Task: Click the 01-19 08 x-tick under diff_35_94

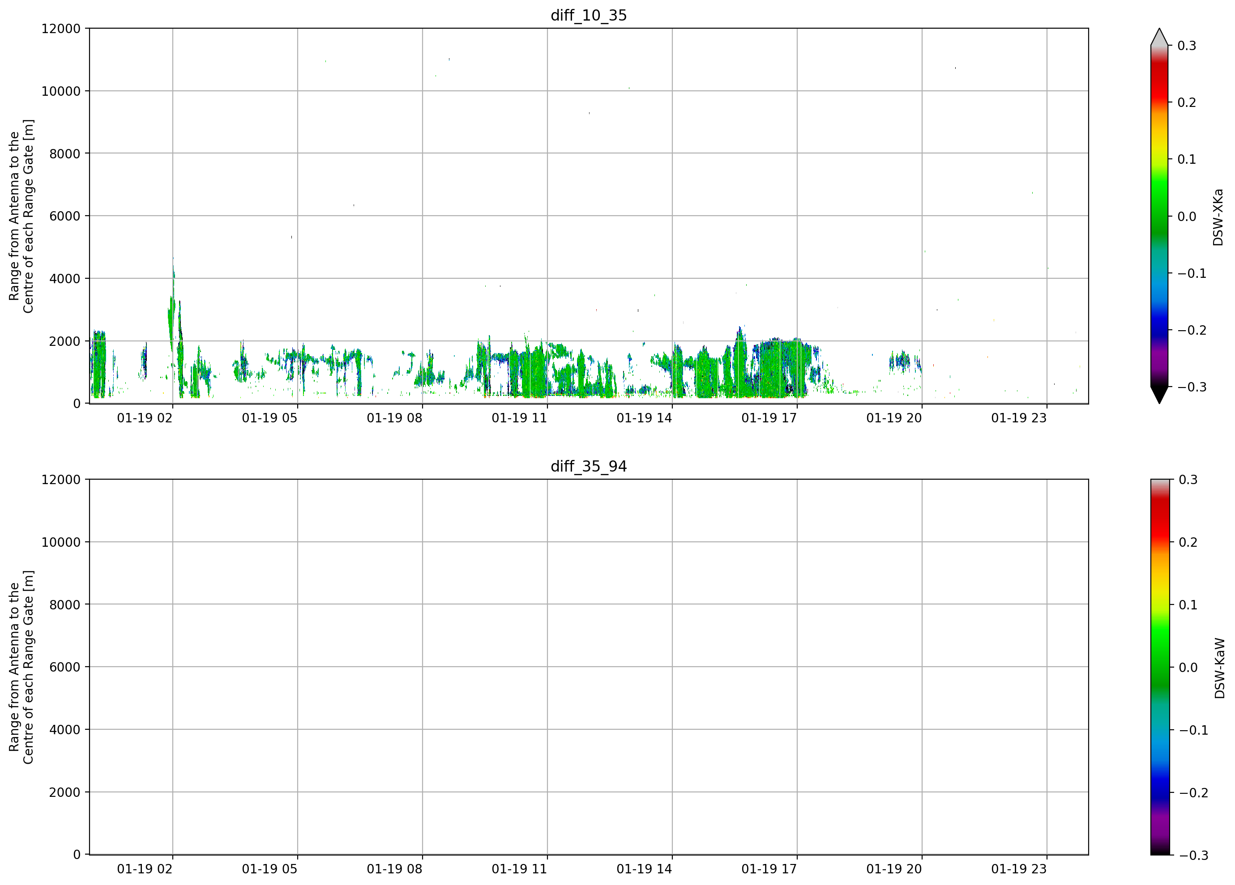Action: (394, 869)
